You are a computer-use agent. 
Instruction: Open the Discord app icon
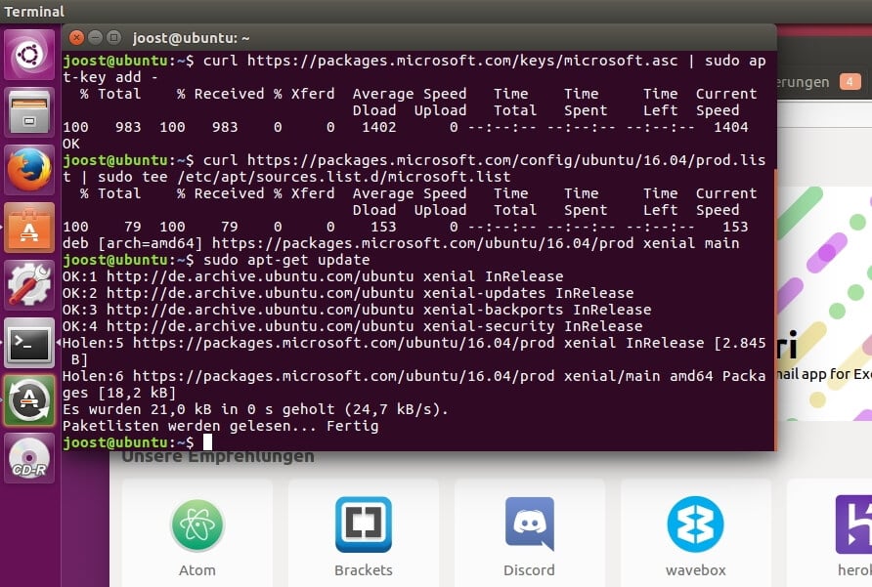[x=530, y=524]
